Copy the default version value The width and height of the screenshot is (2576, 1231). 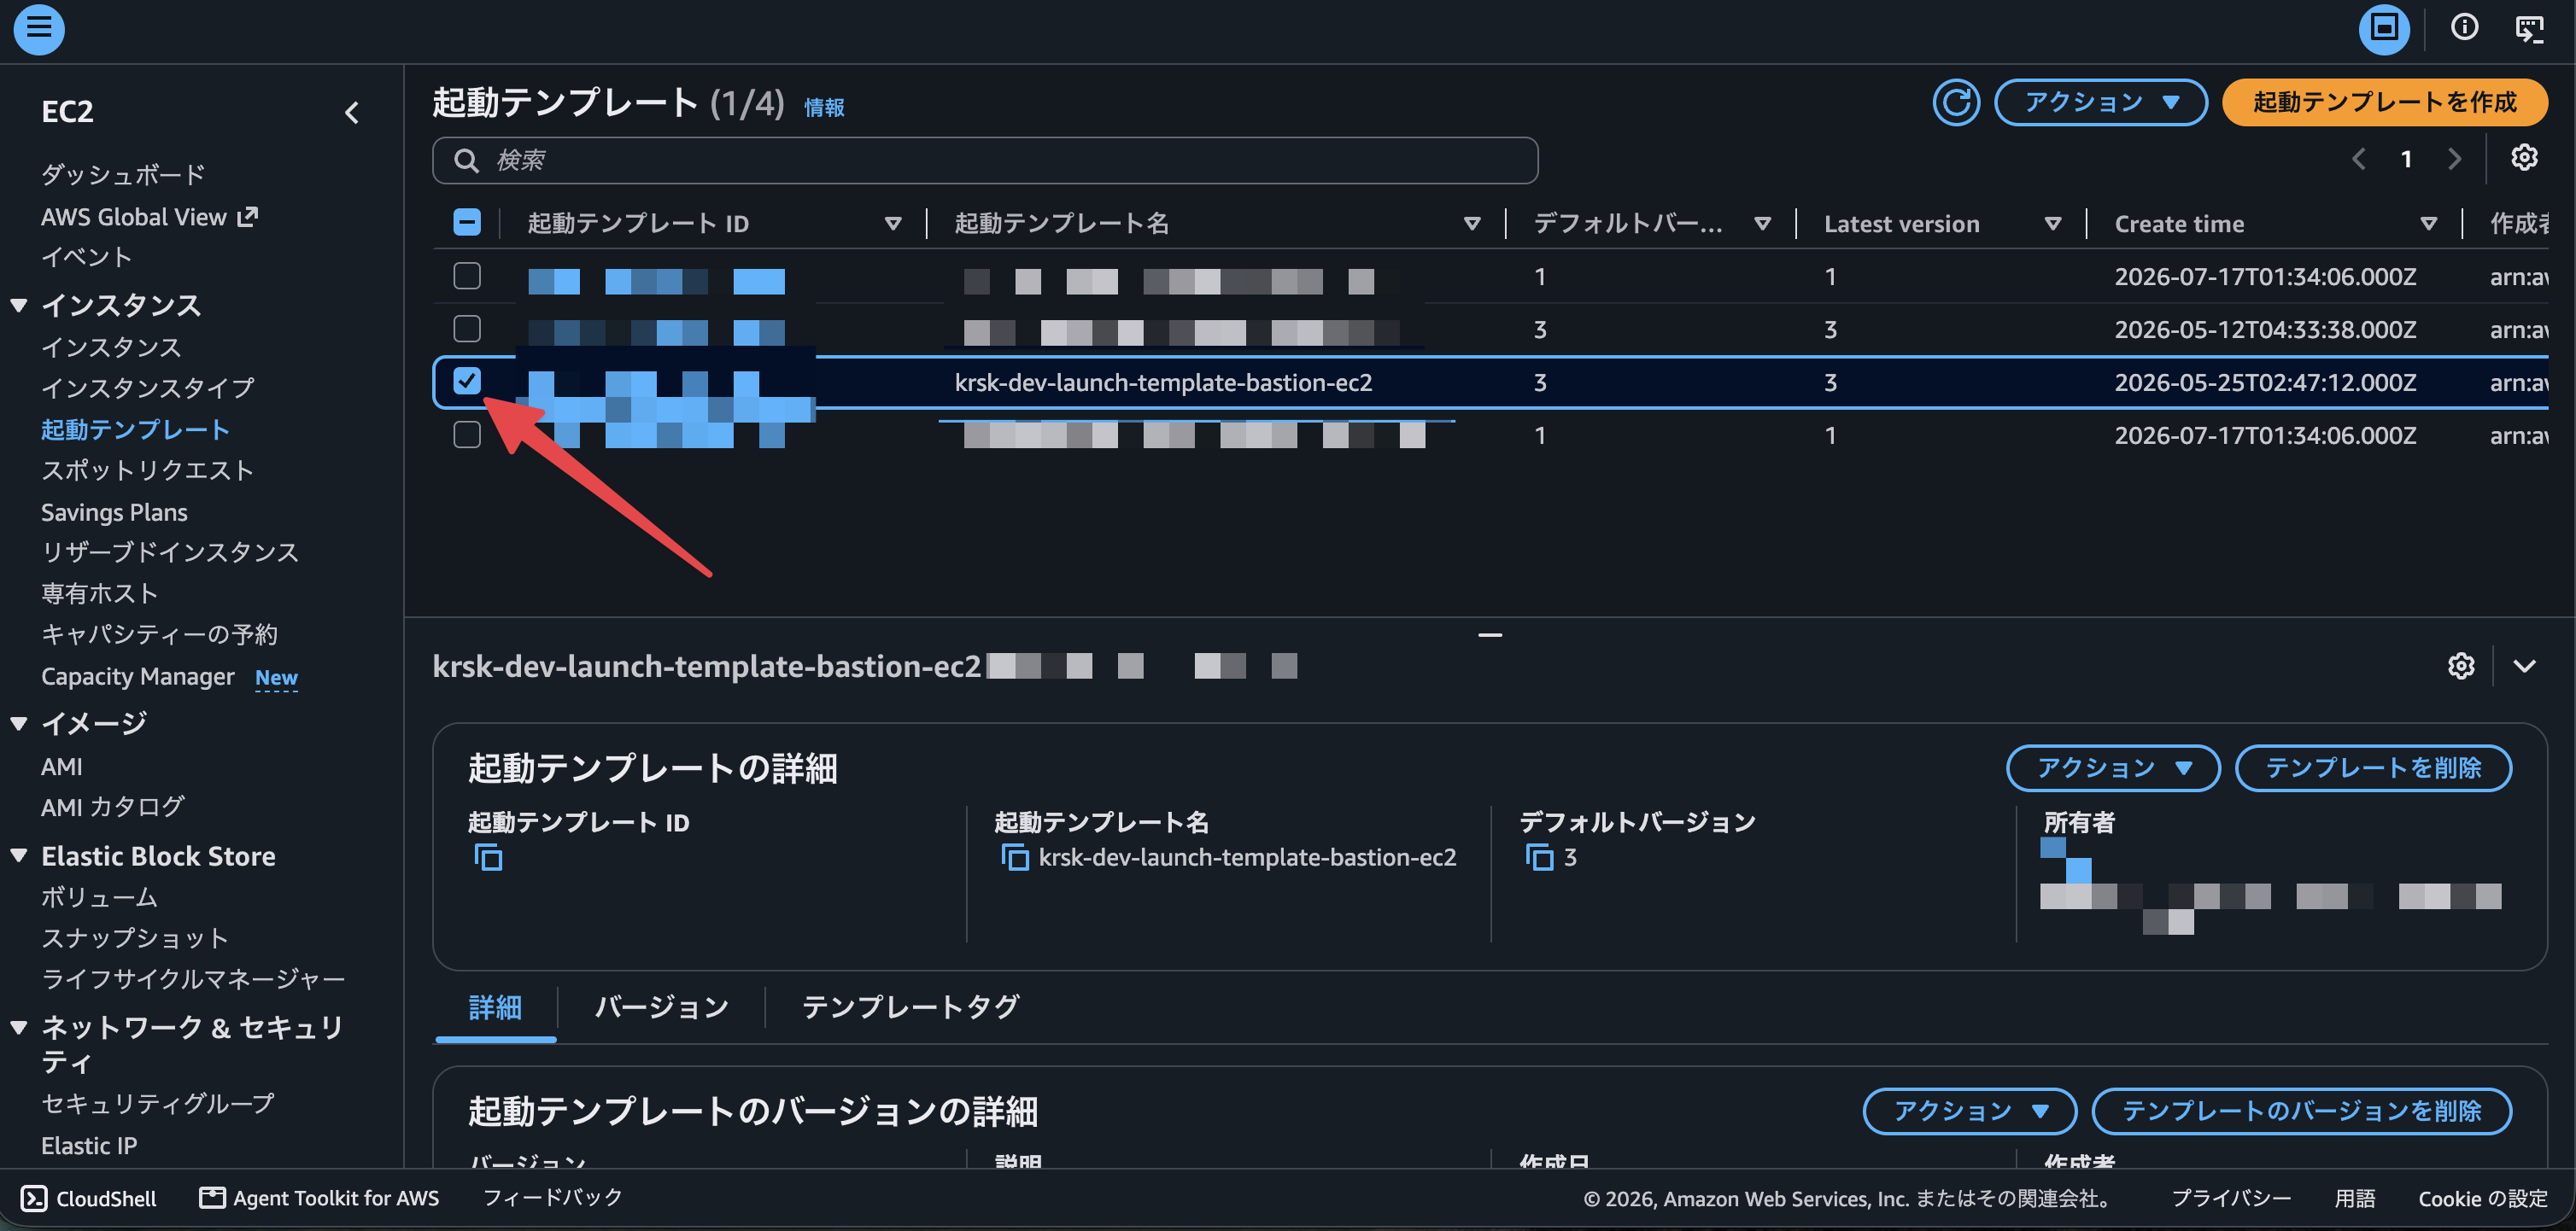(1539, 857)
